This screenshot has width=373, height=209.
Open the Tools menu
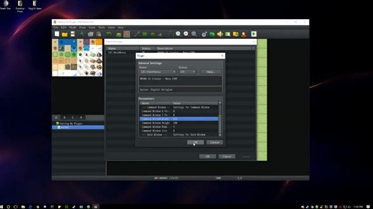tap(101, 27)
